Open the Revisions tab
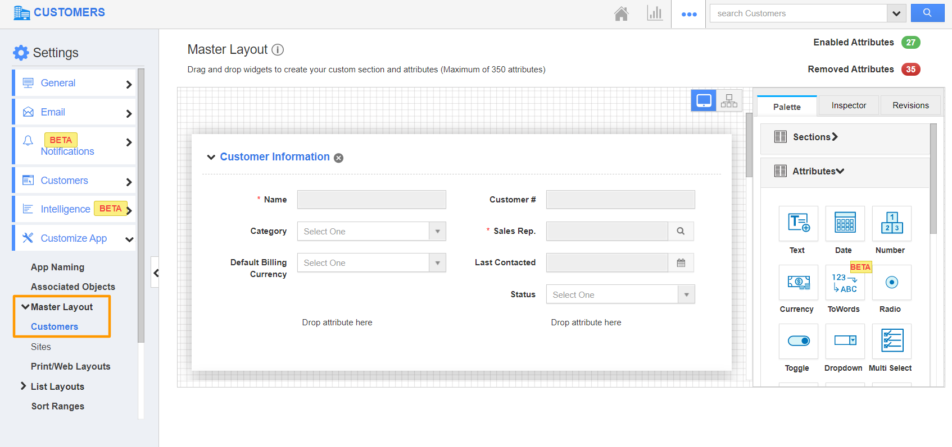This screenshot has height=447, width=952. click(x=910, y=105)
